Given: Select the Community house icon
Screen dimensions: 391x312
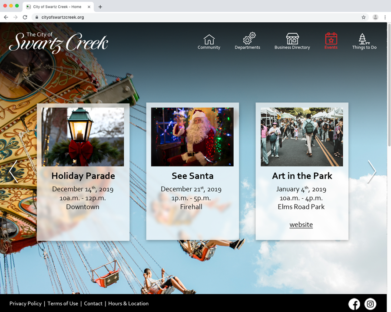Looking at the screenshot, I should [209, 39].
